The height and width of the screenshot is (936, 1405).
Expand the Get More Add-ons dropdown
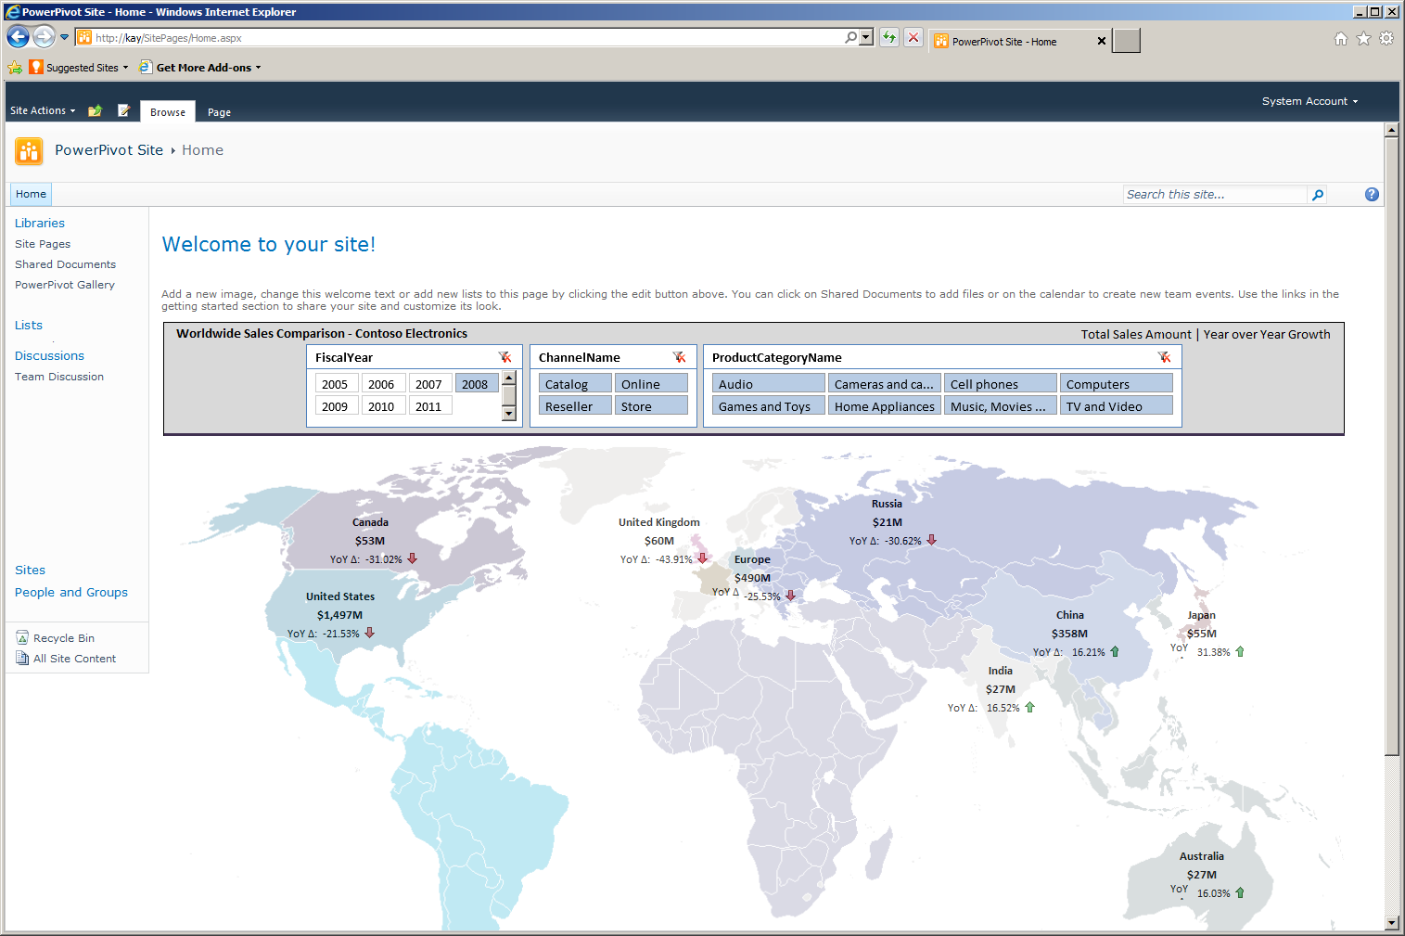pos(258,68)
